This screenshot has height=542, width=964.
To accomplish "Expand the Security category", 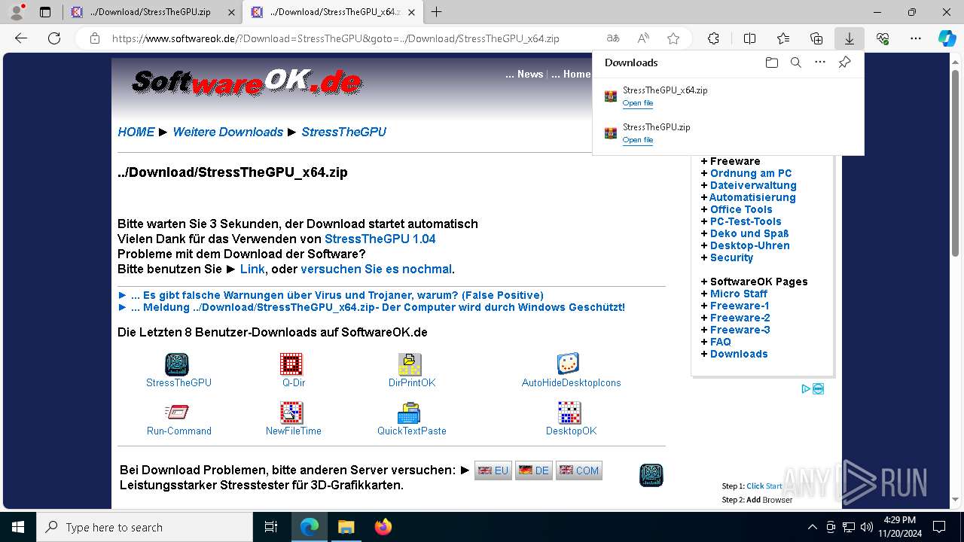I will [x=731, y=257].
